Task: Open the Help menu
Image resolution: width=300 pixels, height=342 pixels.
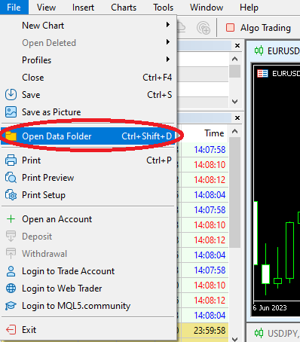Action: (x=249, y=8)
